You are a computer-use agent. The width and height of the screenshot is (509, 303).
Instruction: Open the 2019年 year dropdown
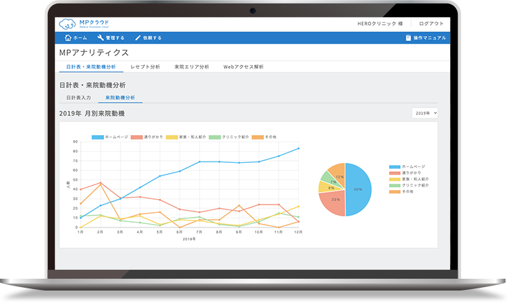point(425,112)
